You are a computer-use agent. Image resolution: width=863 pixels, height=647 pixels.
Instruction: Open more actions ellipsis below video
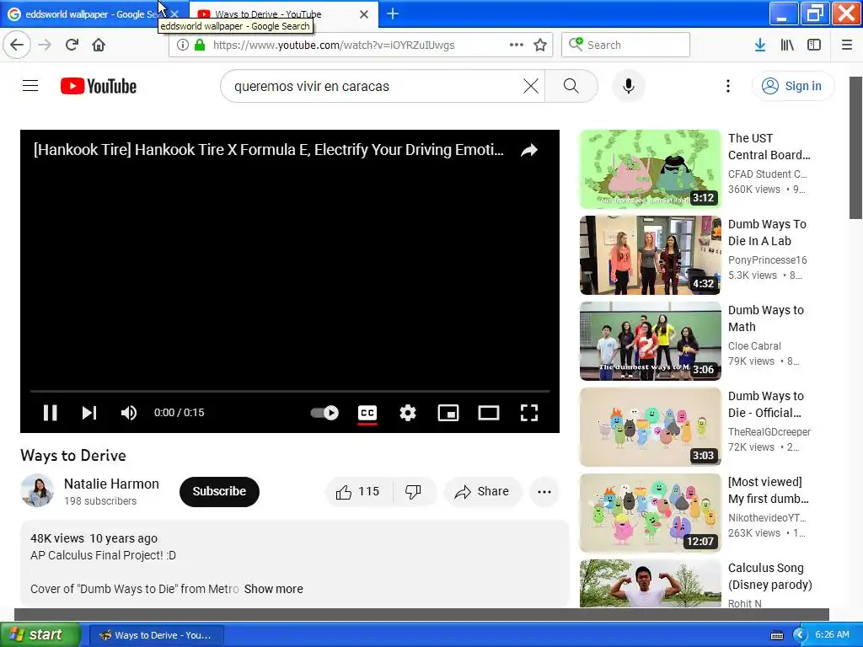(x=544, y=492)
